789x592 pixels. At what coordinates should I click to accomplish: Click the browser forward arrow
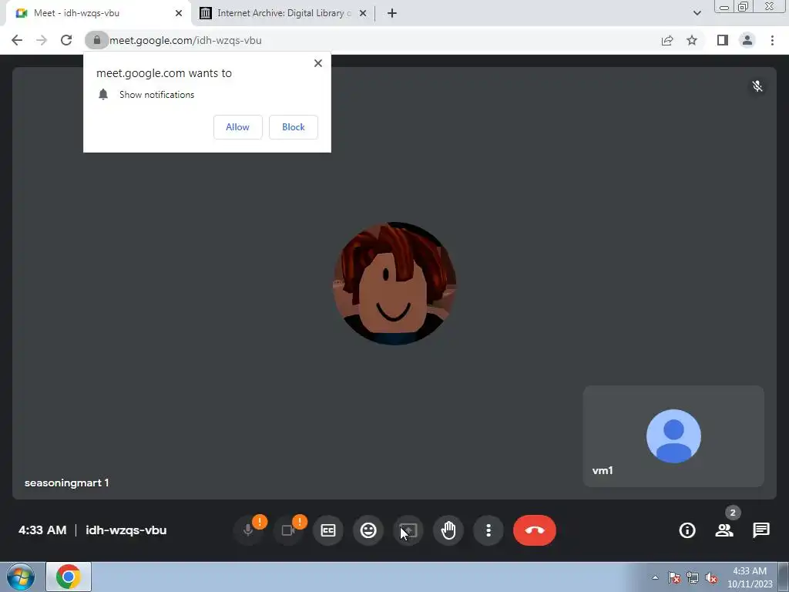pyautogui.click(x=42, y=40)
